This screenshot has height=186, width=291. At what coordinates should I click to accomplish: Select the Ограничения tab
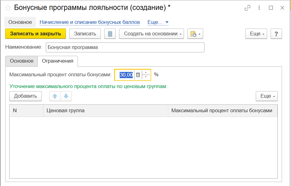pos(58,61)
